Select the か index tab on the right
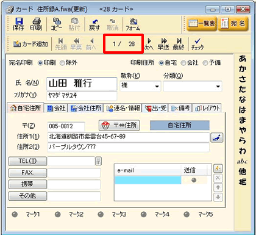The width and height of the screenshot is (256, 235). 243,69
